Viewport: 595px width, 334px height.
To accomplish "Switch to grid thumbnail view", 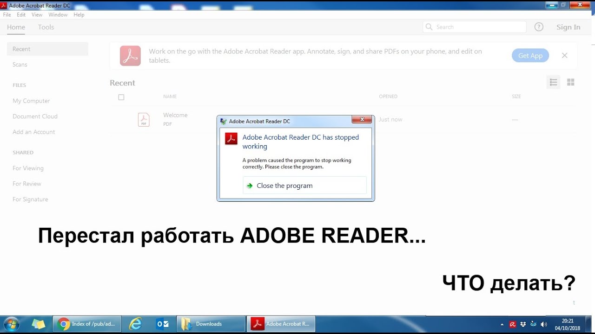I will [x=571, y=82].
